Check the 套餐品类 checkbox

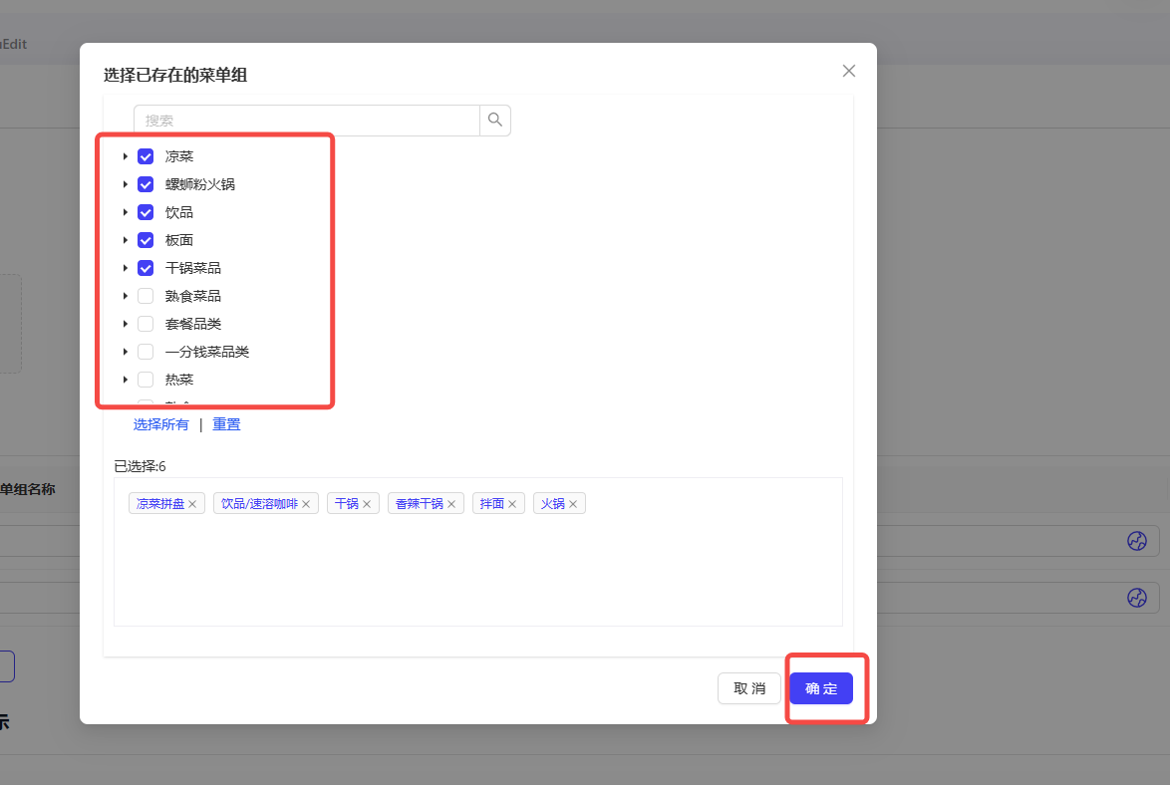pyautogui.click(x=146, y=324)
